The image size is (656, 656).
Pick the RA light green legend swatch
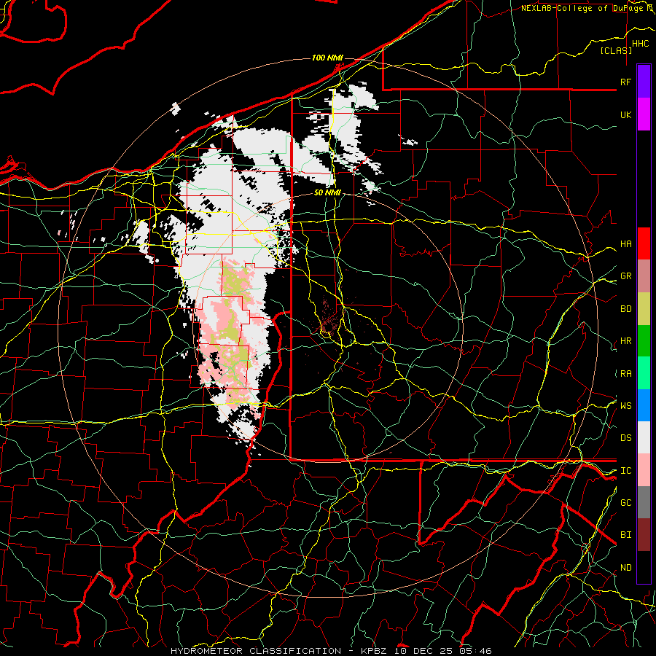pos(644,372)
